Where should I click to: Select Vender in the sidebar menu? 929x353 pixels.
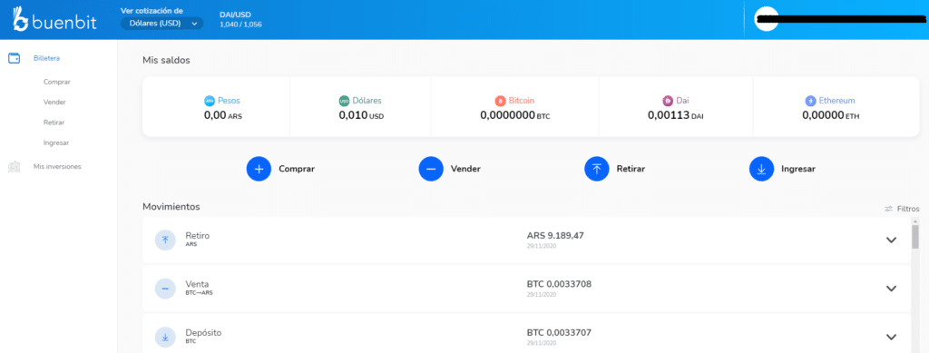54,102
